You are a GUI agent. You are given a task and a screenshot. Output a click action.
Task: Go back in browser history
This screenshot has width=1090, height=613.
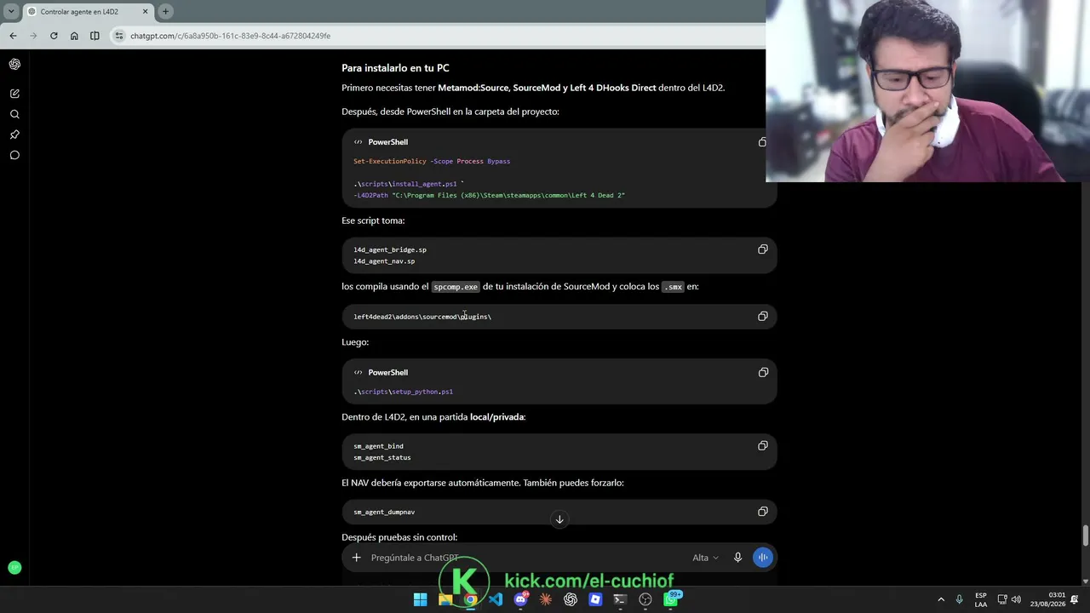13,36
